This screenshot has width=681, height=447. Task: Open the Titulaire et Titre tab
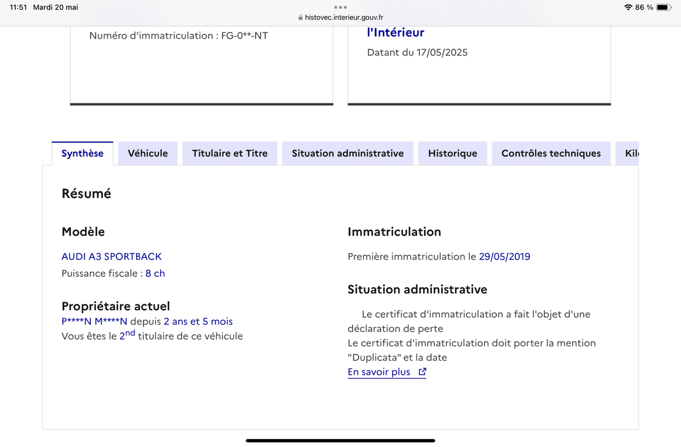pos(230,153)
